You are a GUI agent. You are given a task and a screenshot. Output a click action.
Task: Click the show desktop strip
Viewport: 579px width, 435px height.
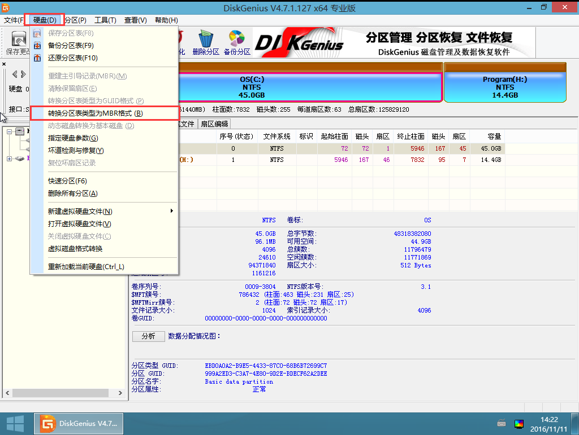(575, 424)
